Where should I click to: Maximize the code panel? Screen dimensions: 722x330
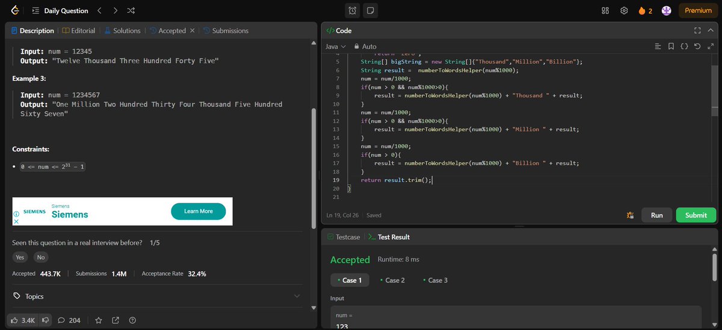[697, 31]
